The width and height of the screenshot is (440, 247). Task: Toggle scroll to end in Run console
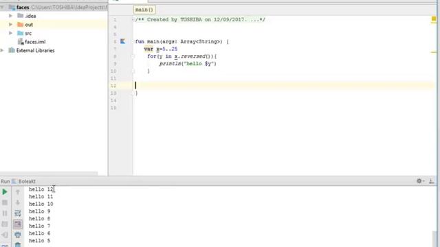point(18,224)
